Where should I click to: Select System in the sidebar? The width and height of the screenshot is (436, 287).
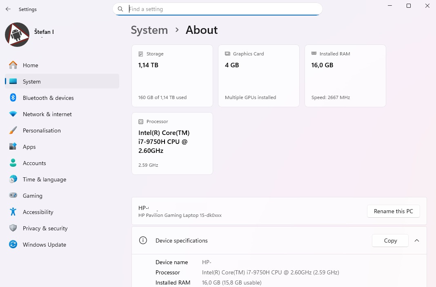(x=62, y=81)
